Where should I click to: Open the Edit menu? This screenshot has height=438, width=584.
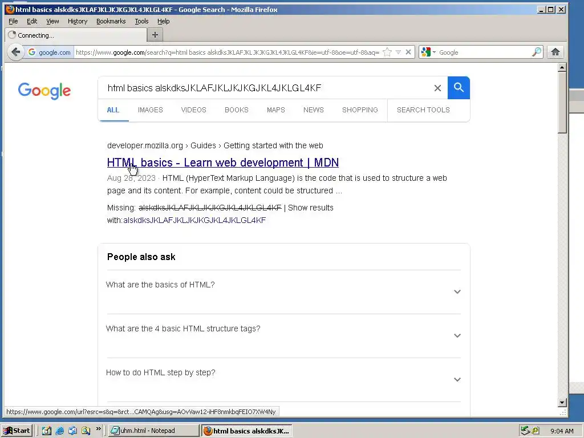[x=32, y=21]
